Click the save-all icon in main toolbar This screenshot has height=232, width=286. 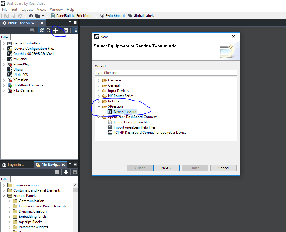[x=20, y=16]
